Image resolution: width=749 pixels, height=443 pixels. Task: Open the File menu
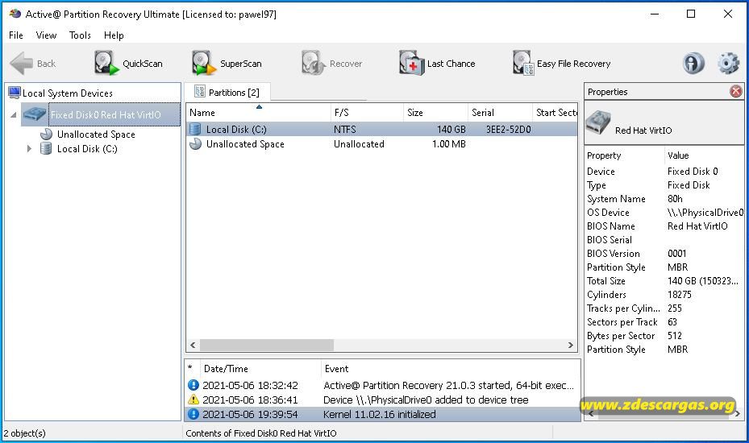16,35
